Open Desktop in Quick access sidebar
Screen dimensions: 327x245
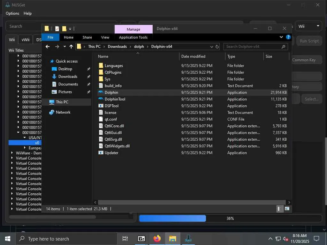point(65,69)
